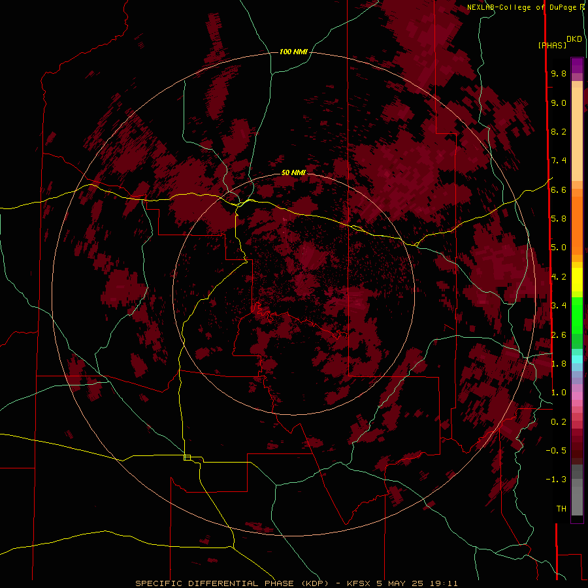Click the 9.0 value on the color scale
Image resolution: width=588 pixels, height=588 pixels.
(x=559, y=103)
